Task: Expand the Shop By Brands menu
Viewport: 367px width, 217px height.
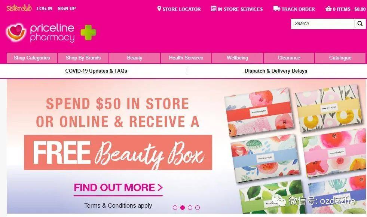Action: (x=83, y=58)
